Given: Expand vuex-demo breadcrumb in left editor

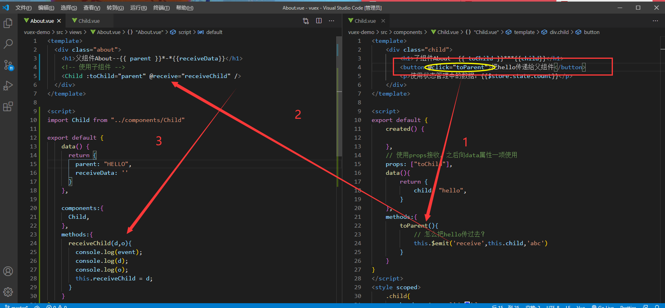Looking at the screenshot, I should [x=37, y=32].
